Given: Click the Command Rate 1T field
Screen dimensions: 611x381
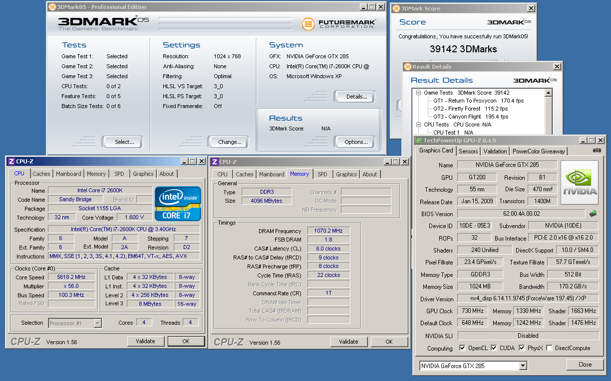Looking at the screenshot, I should (328, 293).
